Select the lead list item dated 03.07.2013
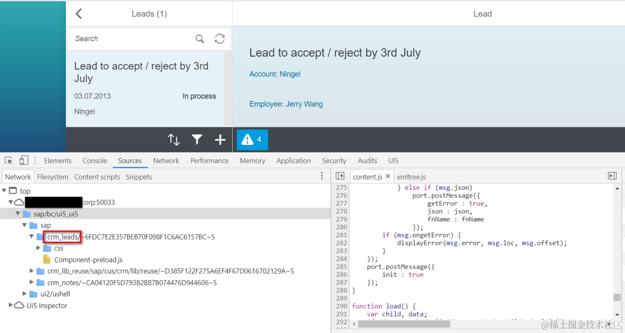The height and width of the screenshot is (333, 625). click(x=145, y=89)
